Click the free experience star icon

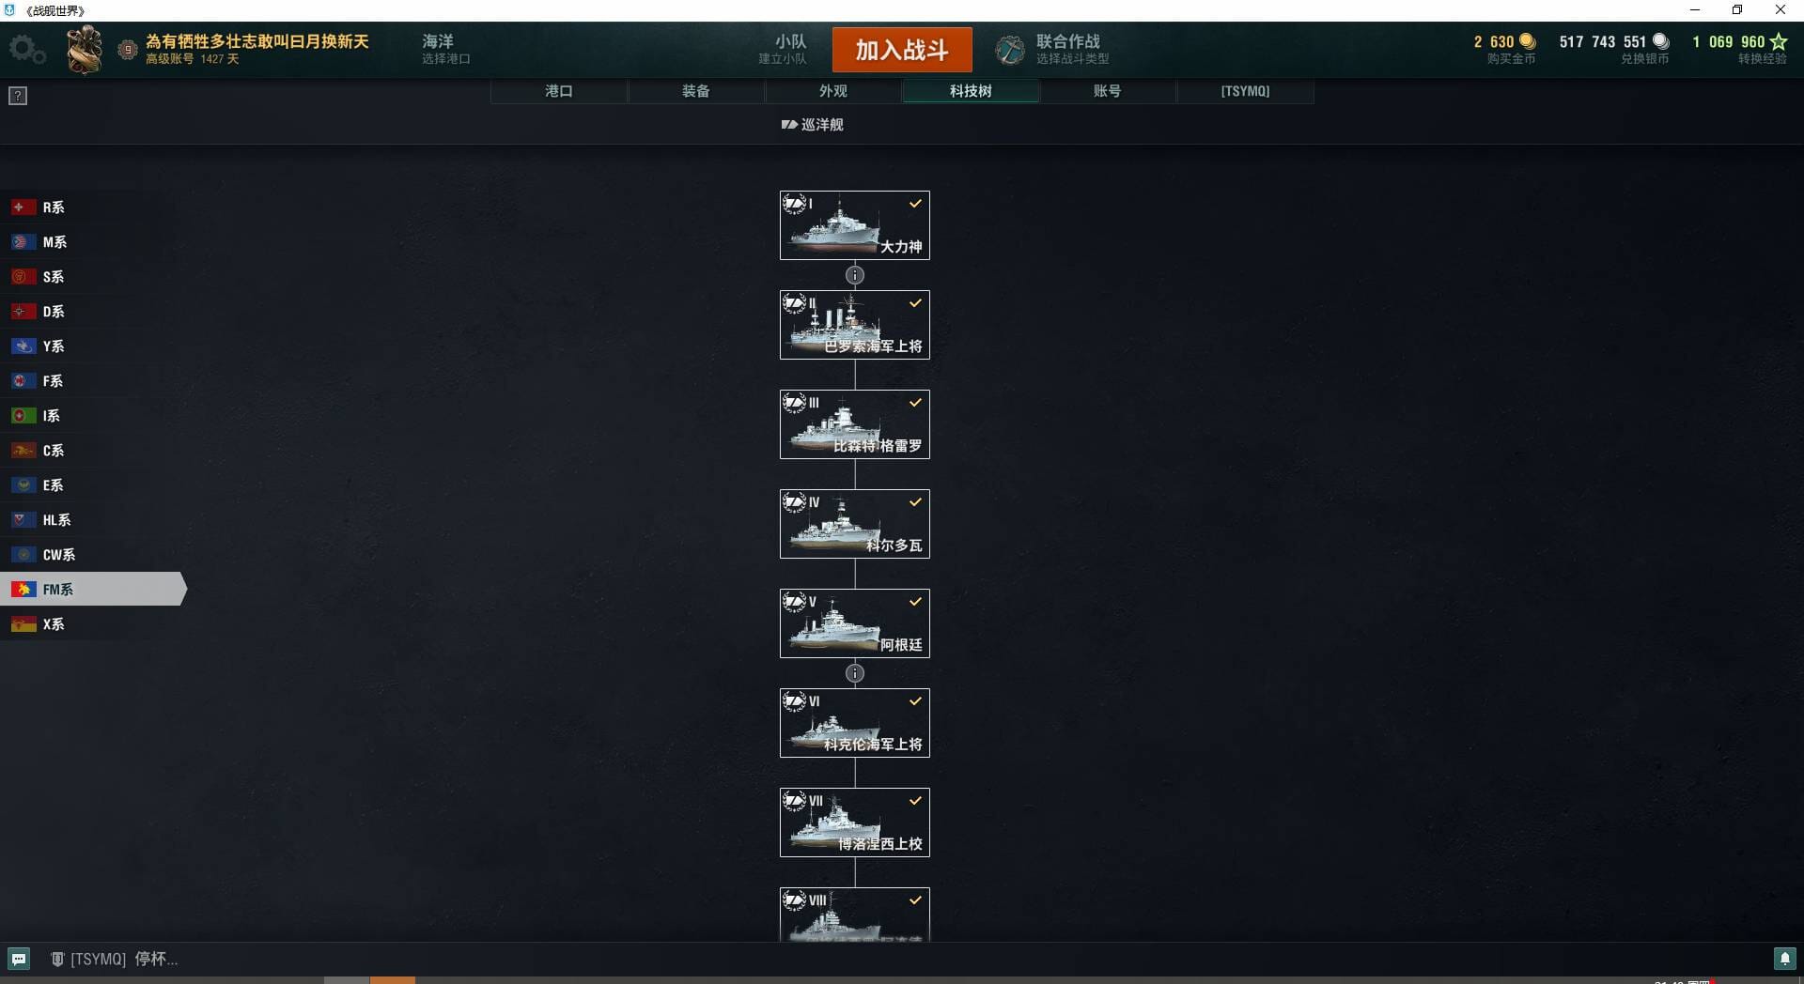1779,41
